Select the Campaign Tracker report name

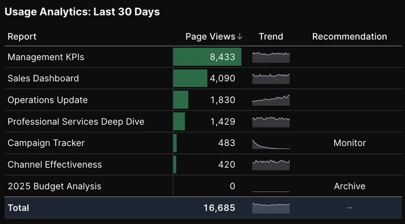46,143
